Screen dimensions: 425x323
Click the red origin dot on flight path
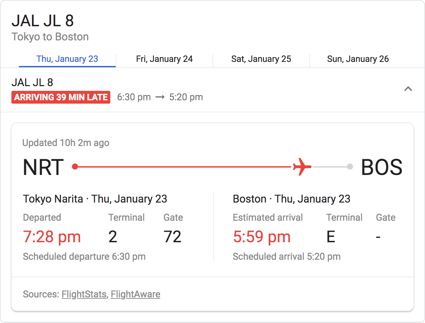pyautogui.click(x=75, y=167)
